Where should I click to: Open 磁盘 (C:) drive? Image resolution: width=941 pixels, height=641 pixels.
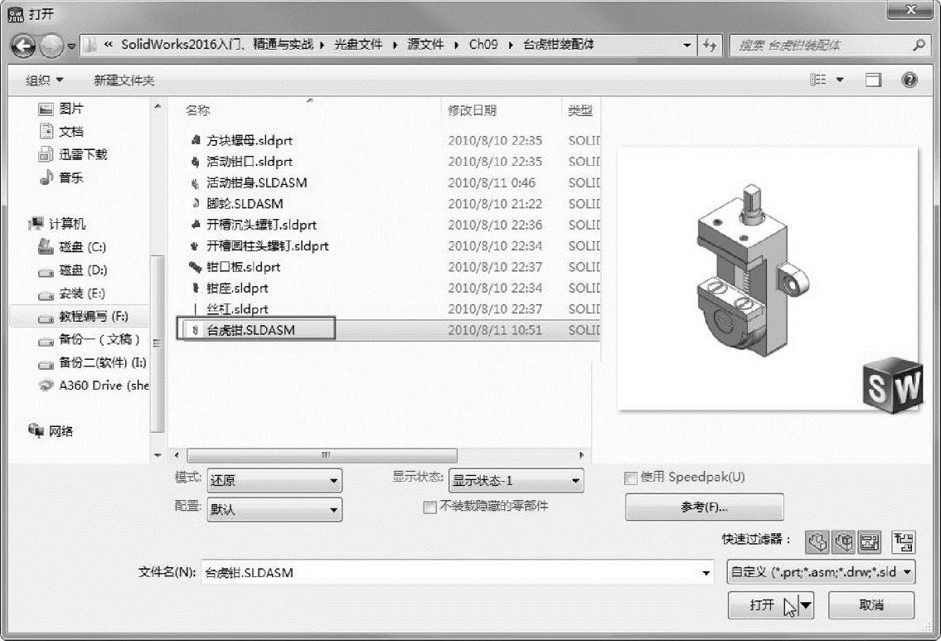[71, 246]
